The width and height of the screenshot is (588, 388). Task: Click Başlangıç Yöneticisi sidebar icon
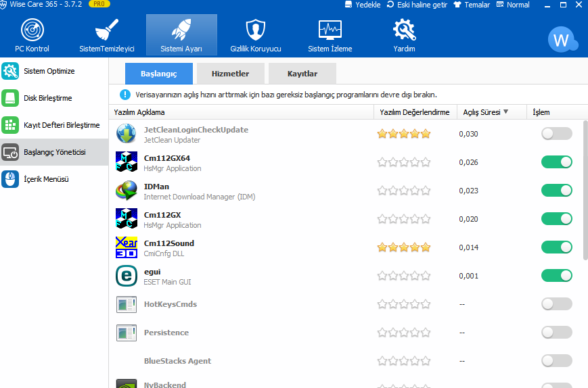[10, 152]
